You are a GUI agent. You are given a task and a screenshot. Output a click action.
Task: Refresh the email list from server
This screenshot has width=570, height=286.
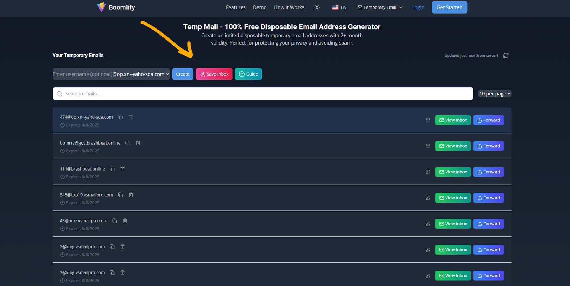click(506, 56)
